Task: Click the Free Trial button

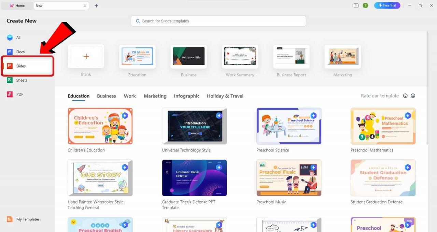Action: pyautogui.click(x=387, y=5)
